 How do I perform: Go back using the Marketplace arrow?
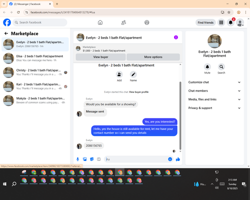tap(6, 33)
